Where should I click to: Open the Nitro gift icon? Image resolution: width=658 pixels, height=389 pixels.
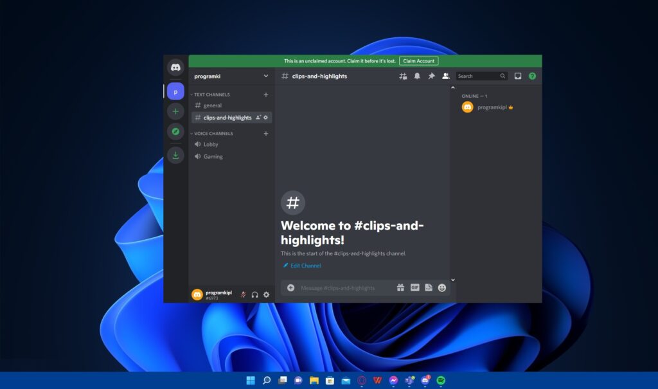pyautogui.click(x=400, y=288)
